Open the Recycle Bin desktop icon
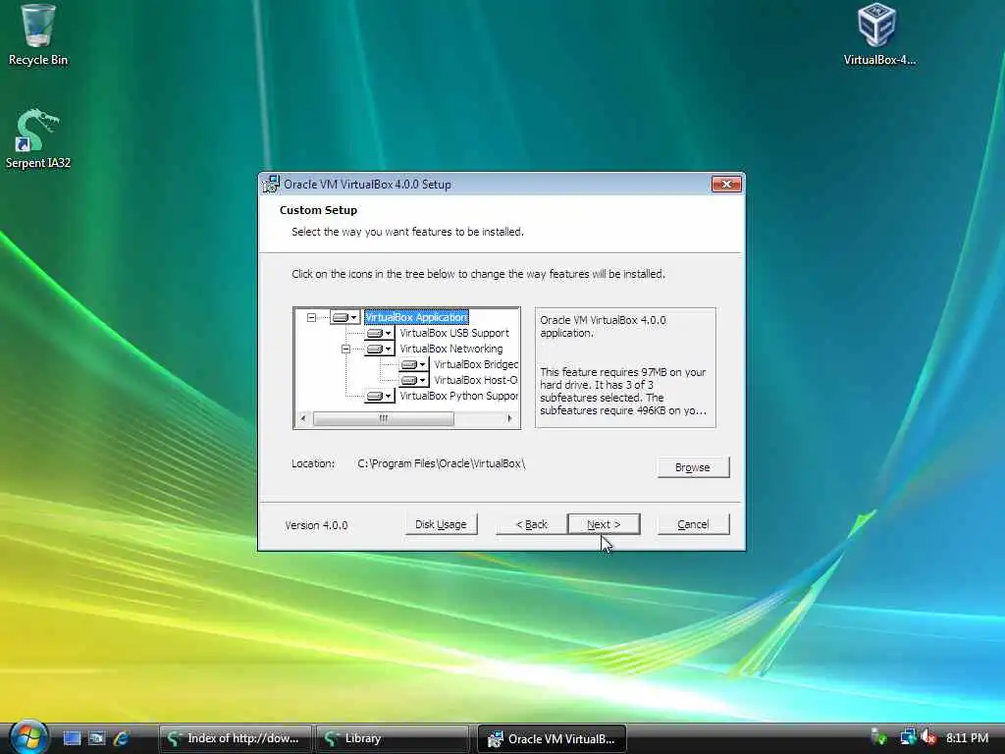The height and width of the screenshot is (754, 1005). pos(37,35)
